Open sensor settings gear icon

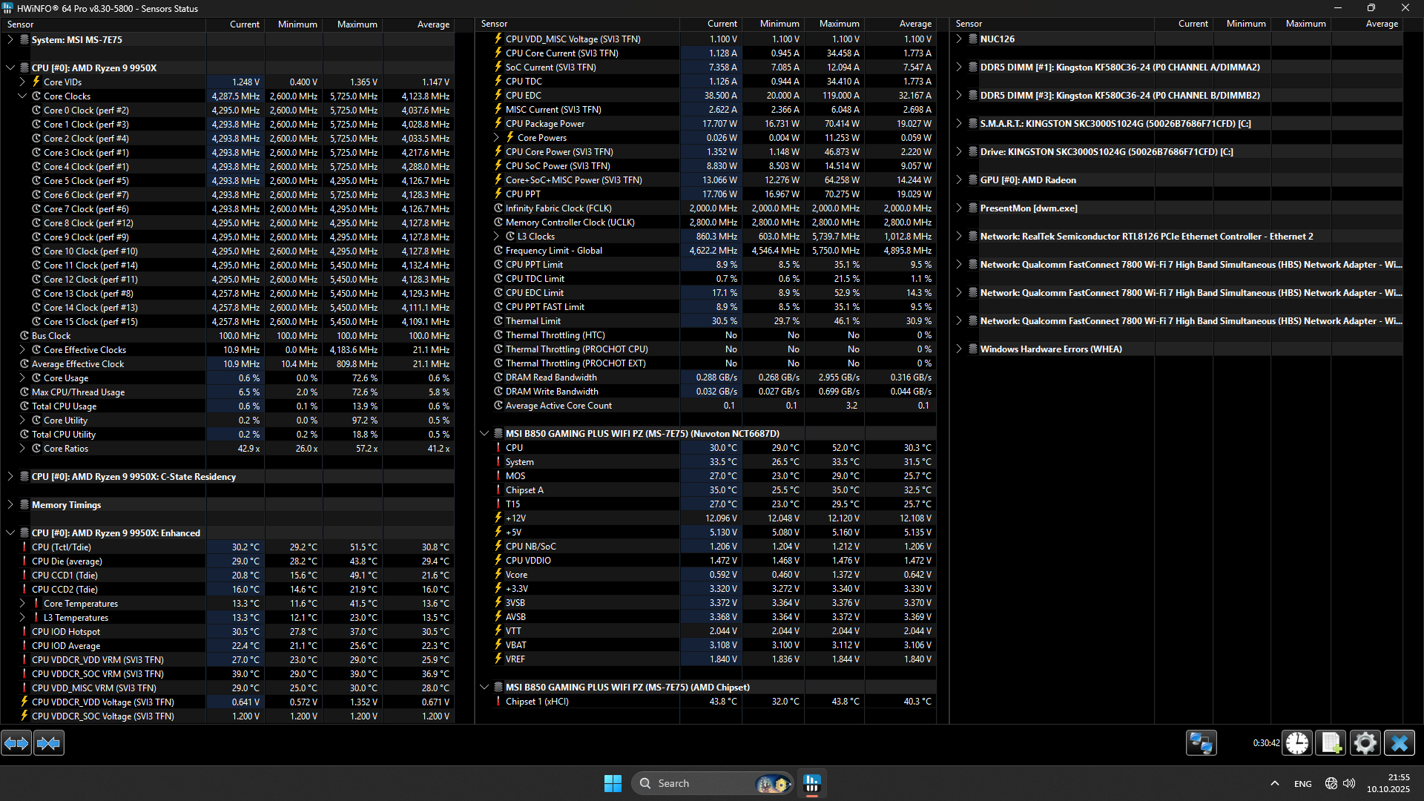pos(1365,742)
